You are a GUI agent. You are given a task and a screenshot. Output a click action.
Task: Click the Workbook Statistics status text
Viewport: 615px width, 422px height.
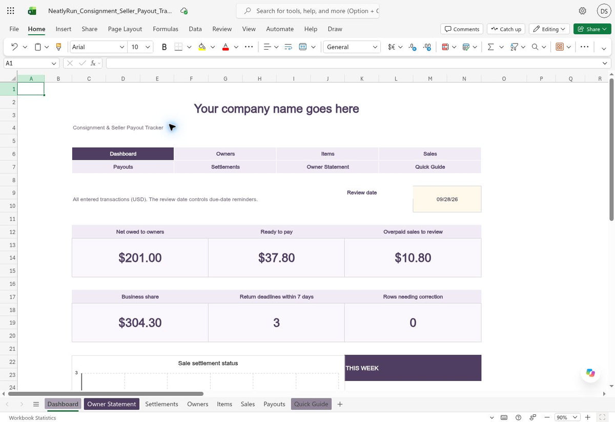coord(32,418)
